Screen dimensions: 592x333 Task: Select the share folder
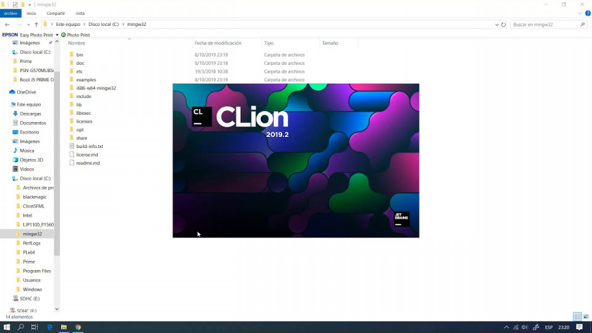click(81, 138)
